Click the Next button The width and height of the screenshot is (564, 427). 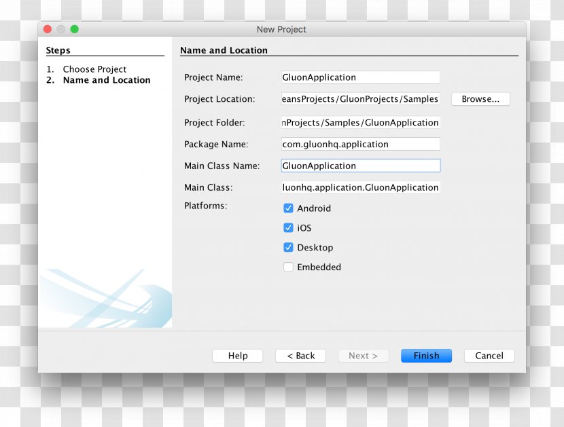(363, 355)
